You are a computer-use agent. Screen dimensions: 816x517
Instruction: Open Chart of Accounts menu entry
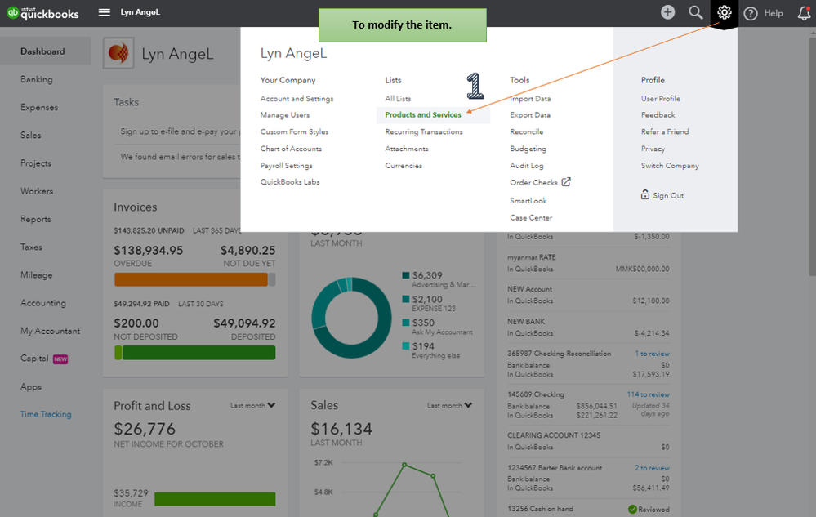(x=291, y=149)
